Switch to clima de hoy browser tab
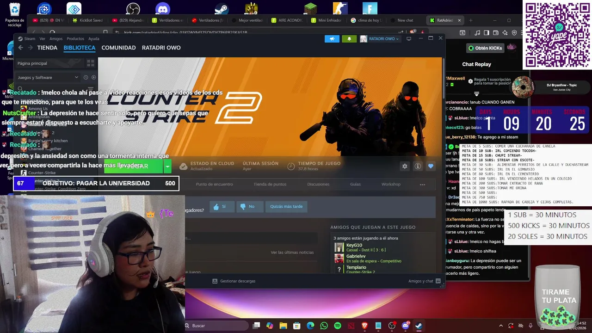 (x=367, y=20)
